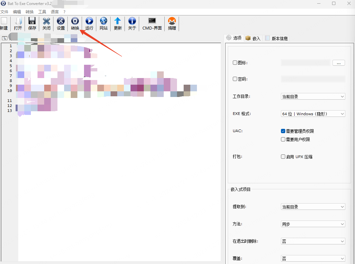Screen dimensions: 355x264
Task: Uncheck 需要管理员权限 checkbox
Action: (x=283, y=131)
